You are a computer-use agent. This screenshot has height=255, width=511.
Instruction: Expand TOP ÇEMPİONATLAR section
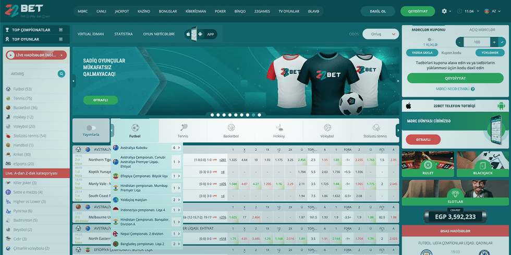coord(61,30)
